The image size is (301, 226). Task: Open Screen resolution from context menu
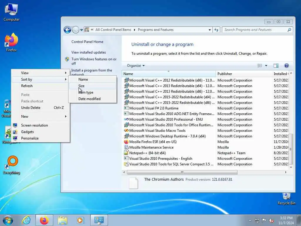point(41,125)
